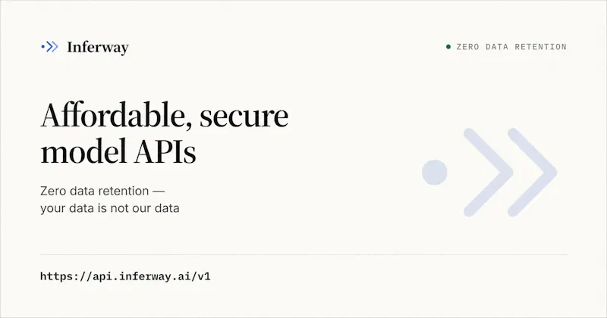Click the green status dot beside Zero Data Retention
This screenshot has width=607, height=318.
(448, 47)
